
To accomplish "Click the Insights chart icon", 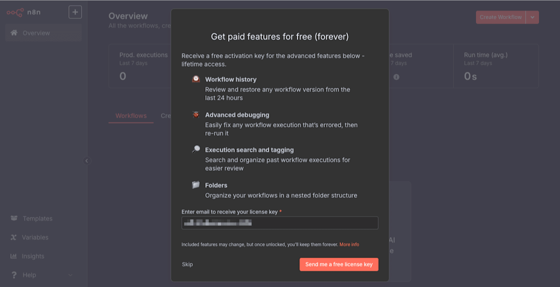I will 14,256.
